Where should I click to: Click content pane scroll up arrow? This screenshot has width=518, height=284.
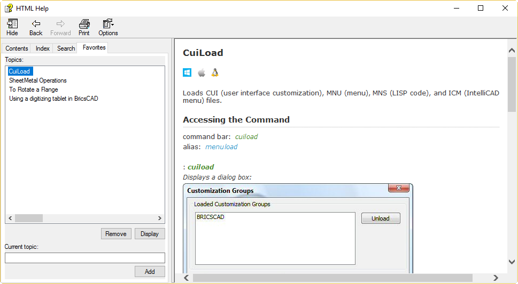coord(512,51)
